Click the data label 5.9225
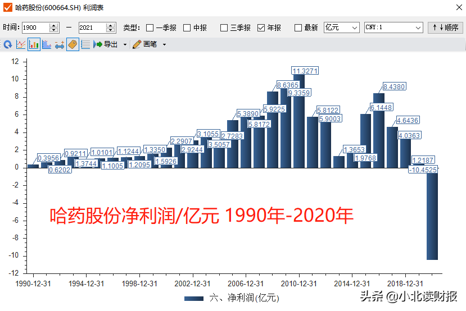Image resolution: width=466 pixels, height=311 pixels. click(275, 109)
